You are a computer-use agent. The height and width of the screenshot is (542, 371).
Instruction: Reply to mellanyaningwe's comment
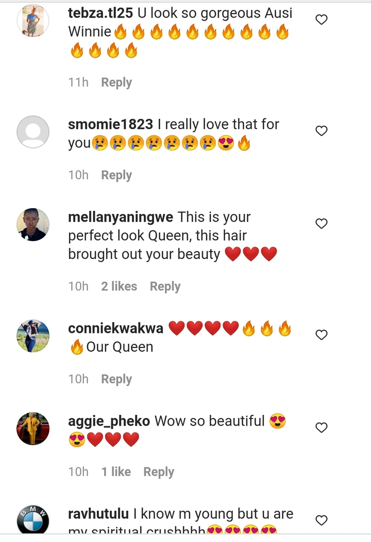pyautogui.click(x=165, y=286)
